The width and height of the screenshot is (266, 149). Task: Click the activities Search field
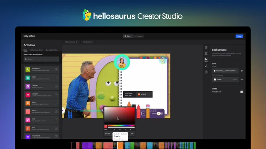pos(41,59)
